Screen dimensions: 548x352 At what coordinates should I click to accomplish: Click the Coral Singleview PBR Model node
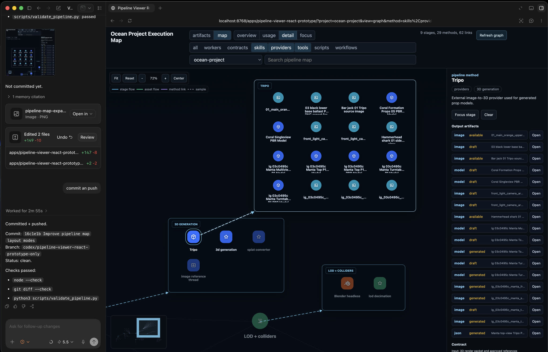pyautogui.click(x=278, y=127)
